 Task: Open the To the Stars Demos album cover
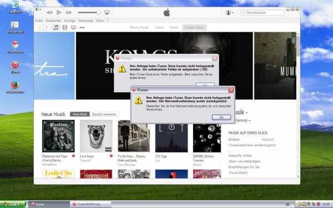(x=134, y=136)
